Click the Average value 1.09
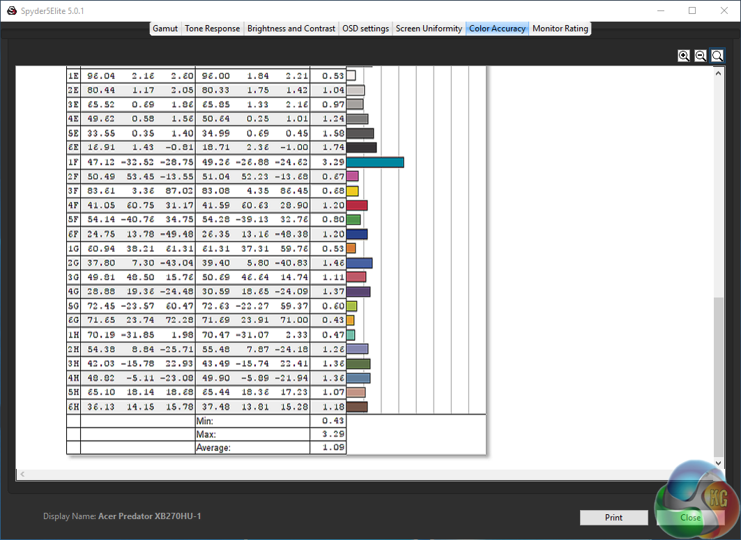The image size is (741, 540). point(333,447)
